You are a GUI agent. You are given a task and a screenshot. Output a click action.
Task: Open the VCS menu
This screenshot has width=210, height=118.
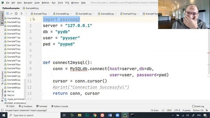point(67,3)
